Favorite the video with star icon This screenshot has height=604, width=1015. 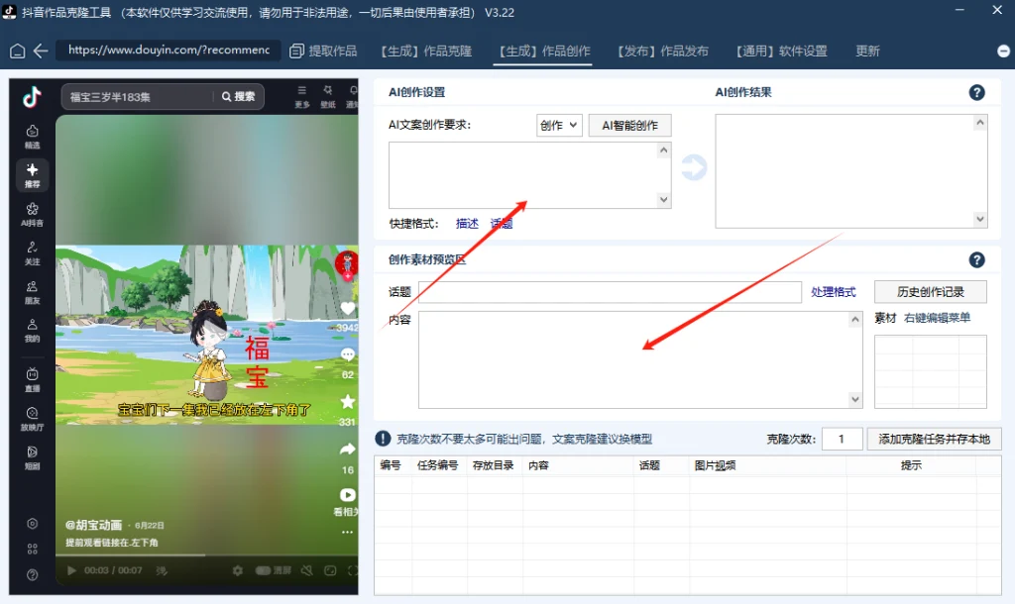(x=348, y=402)
